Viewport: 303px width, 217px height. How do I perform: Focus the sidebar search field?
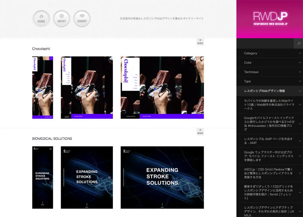coord(265,43)
